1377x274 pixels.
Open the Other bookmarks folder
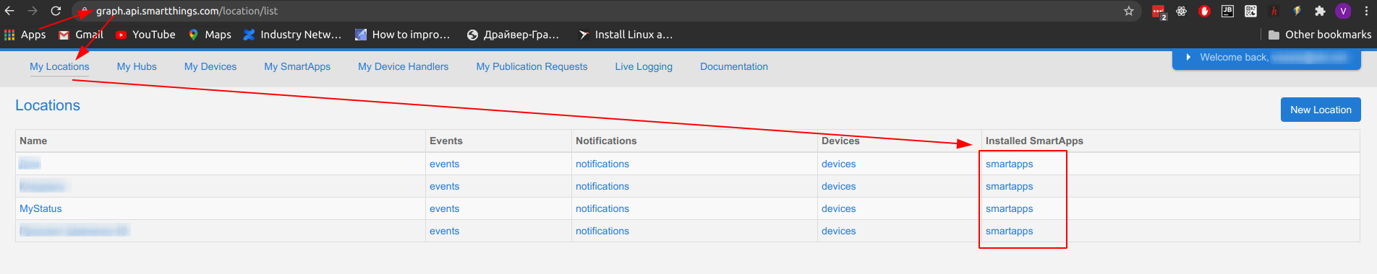(1320, 35)
